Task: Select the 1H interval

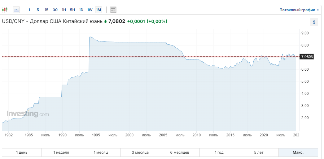Action: [x=64, y=10]
